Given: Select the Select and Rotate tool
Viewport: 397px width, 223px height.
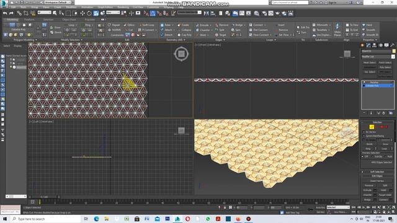Looking at the screenshot, I should coord(89,13).
